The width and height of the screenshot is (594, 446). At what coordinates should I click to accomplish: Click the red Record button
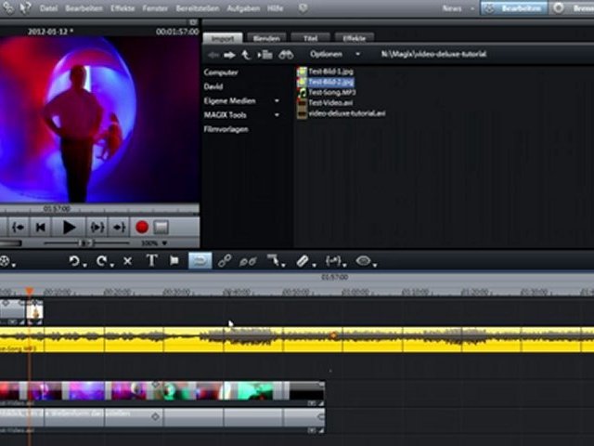coord(142,227)
